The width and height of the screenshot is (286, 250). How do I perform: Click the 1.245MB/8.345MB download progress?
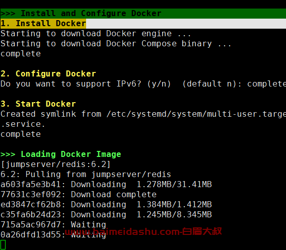coord(174,215)
